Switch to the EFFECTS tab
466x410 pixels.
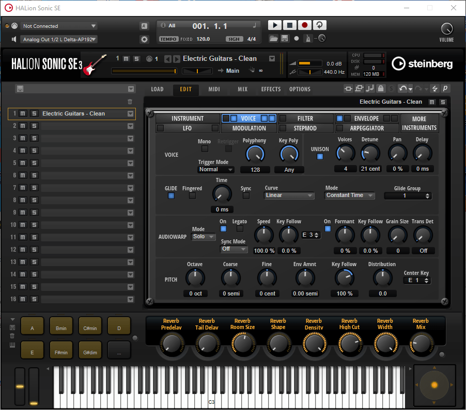271,89
